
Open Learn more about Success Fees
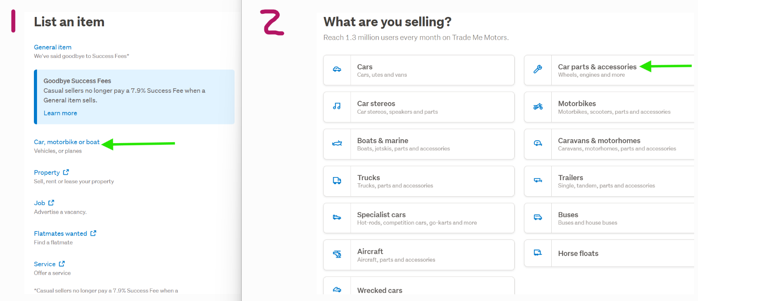pos(60,113)
